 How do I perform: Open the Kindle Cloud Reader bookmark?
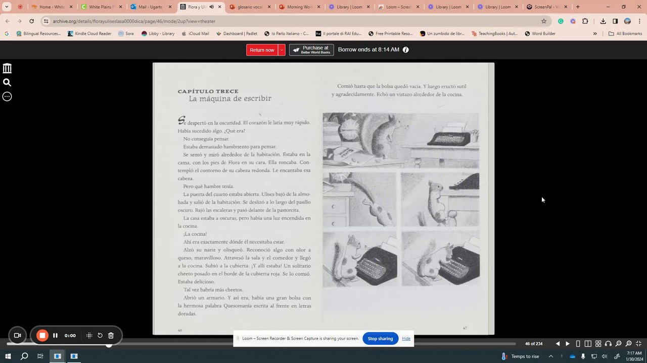[x=89, y=34]
